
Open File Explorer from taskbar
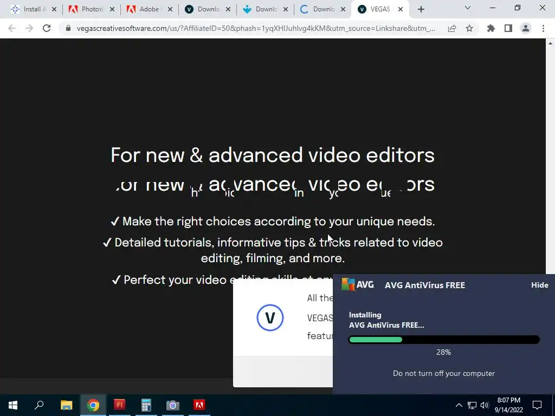(66, 405)
